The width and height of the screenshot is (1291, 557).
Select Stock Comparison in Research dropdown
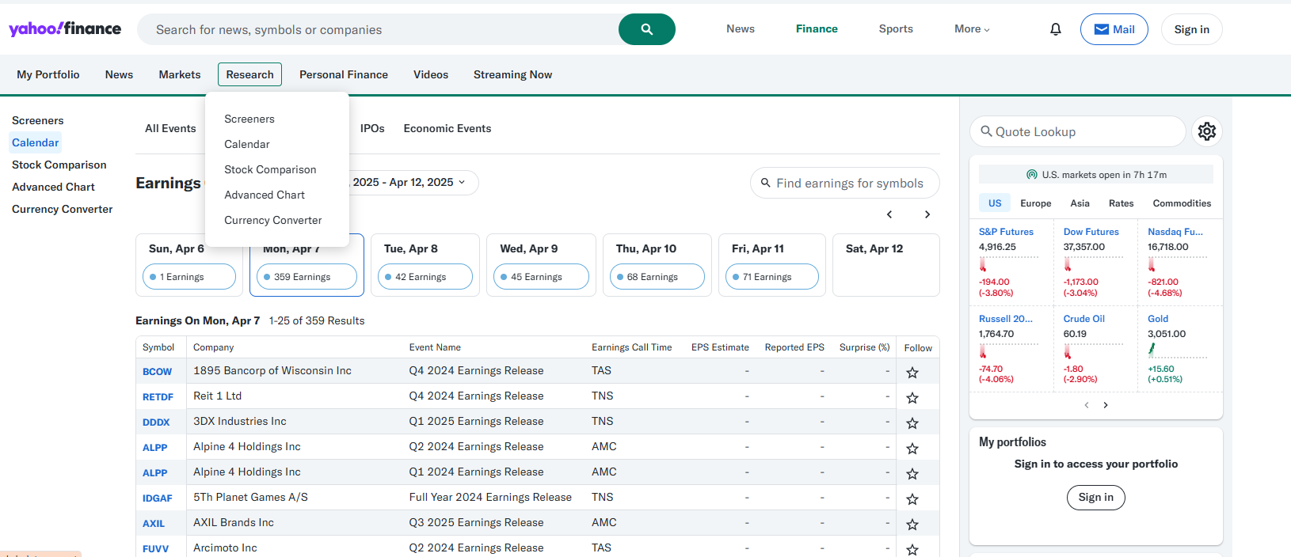(x=270, y=169)
